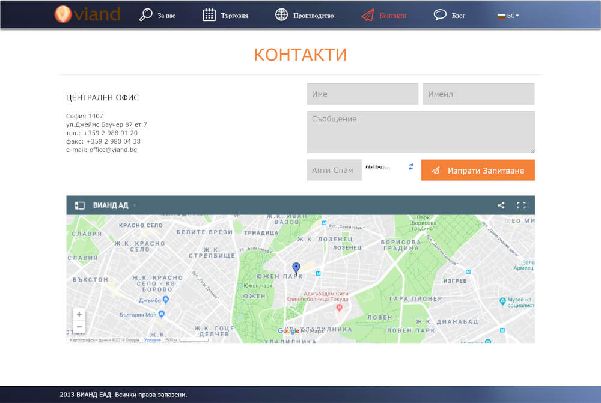Click the ВИАНД АД map title
Viewport: 601px width, 403px height.
tap(111, 205)
